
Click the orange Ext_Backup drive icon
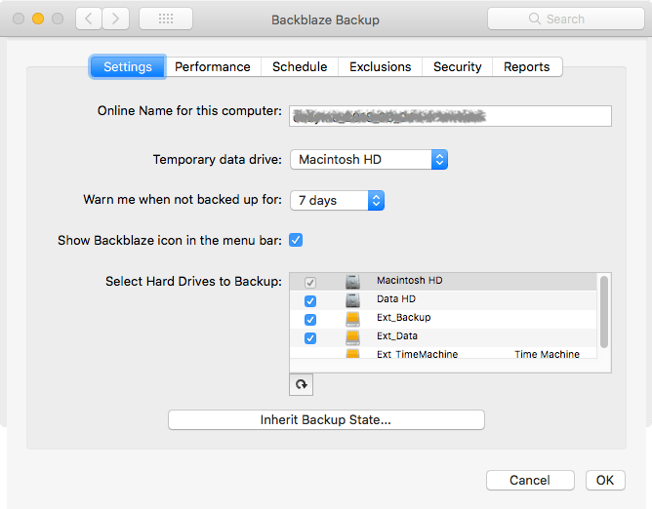[x=352, y=318]
